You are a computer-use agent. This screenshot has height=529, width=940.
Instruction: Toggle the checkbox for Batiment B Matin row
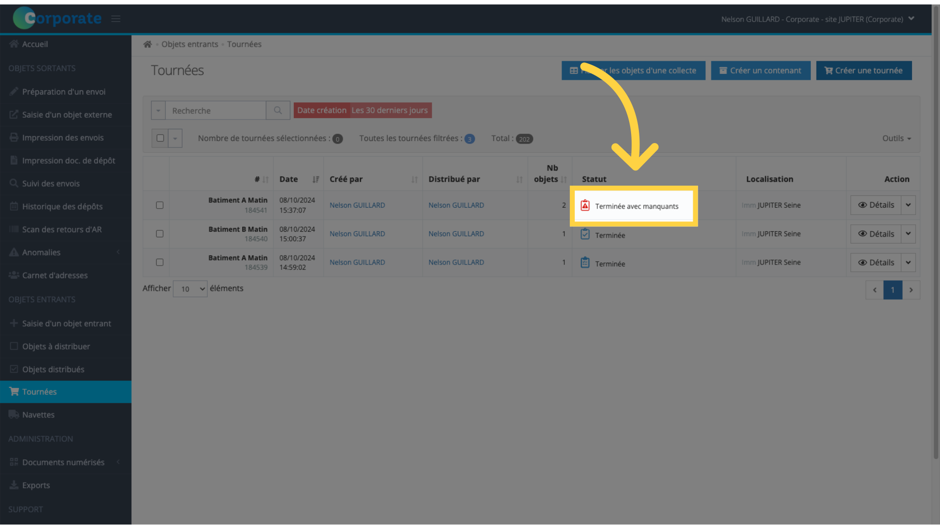[x=160, y=233]
